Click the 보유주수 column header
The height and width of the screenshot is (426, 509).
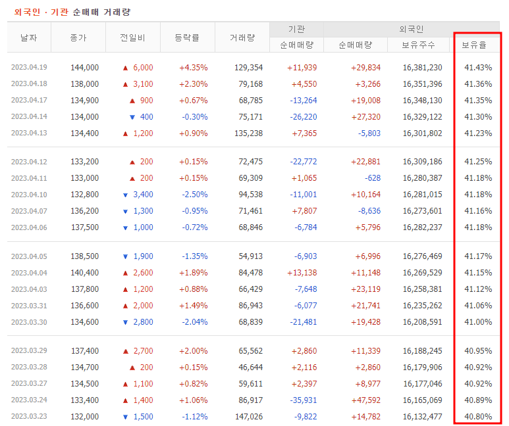tap(418, 45)
